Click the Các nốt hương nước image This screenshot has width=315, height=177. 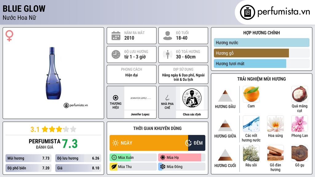click(x=251, y=124)
